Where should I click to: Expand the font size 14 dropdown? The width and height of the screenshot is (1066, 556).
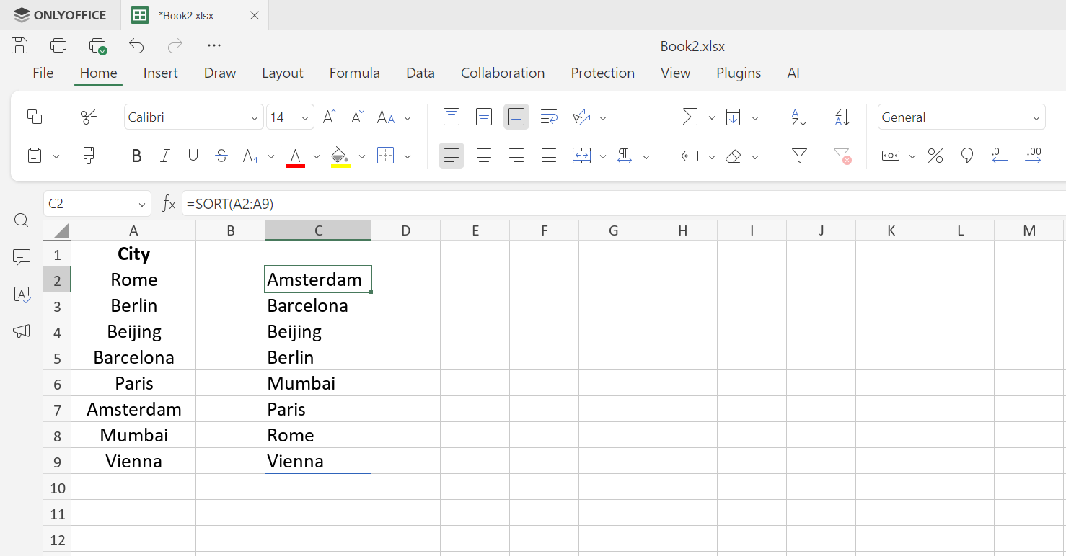[305, 118]
